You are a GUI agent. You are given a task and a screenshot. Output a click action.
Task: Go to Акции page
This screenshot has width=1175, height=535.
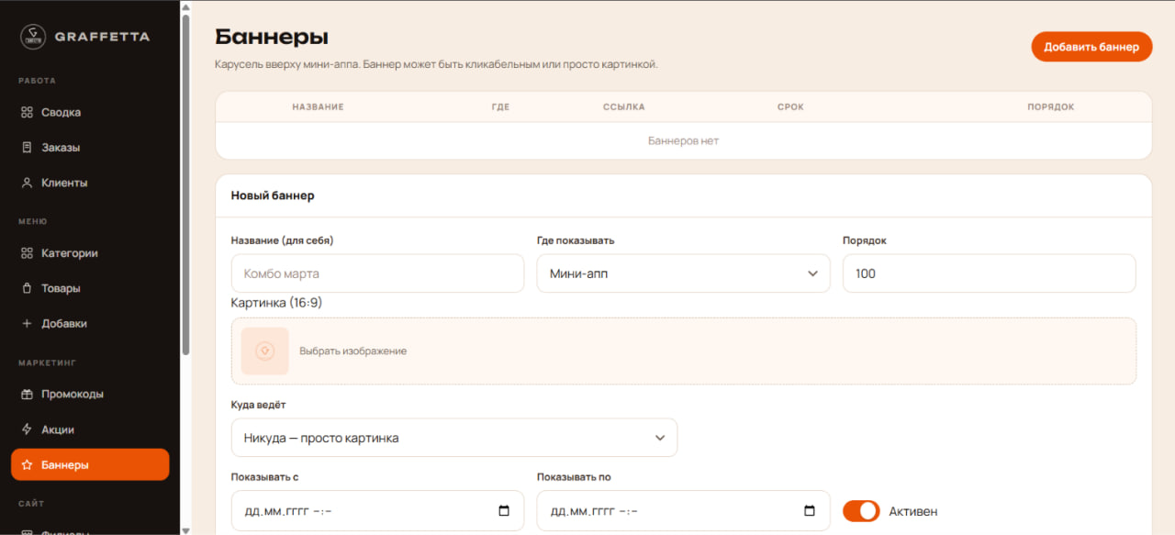pyautogui.click(x=90, y=429)
